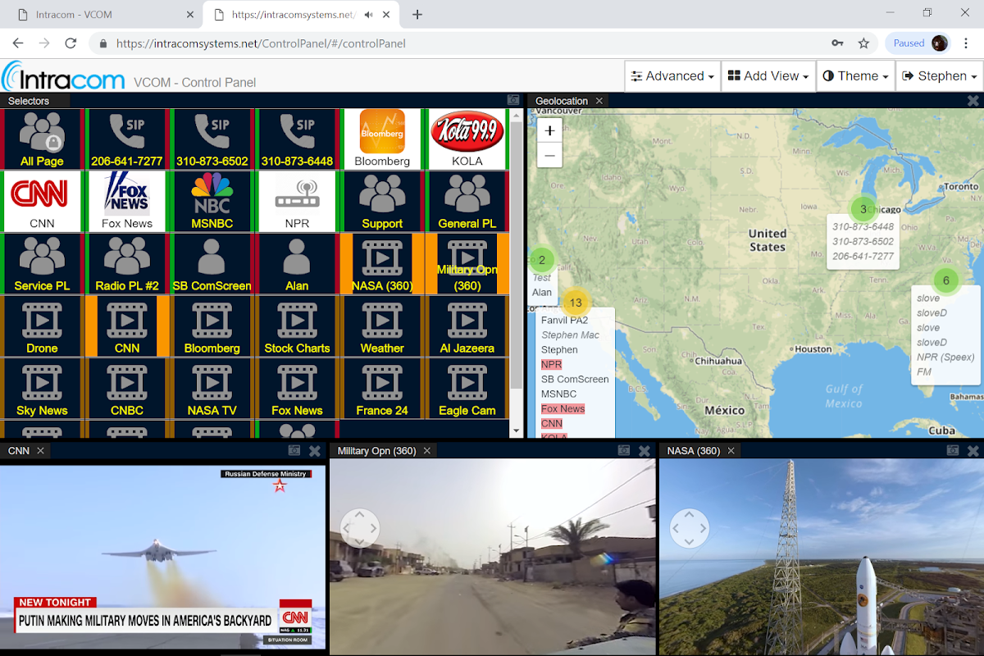This screenshot has height=656, width=984.
Task: Select the Support group selector
Action: pos(382,202)
